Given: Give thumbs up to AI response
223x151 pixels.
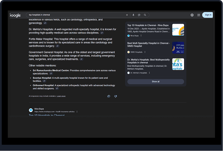Looking at the screenshot, I should pyautogui.click(x=109, y=96).
